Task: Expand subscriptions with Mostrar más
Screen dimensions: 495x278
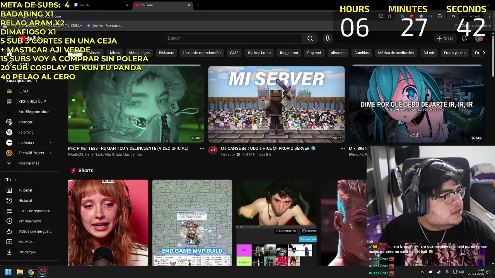Action: (29, 163)
